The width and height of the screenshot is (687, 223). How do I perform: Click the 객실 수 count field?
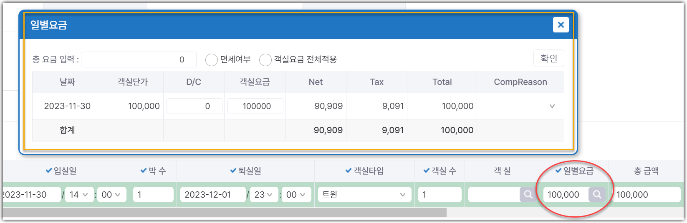pos(439,194)
